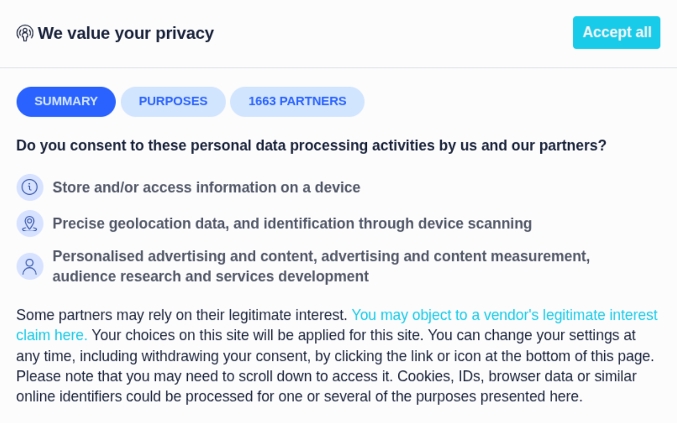Click the geolocation map pin icon
Screen dimensions: 677x423
(x=30, y=224)
